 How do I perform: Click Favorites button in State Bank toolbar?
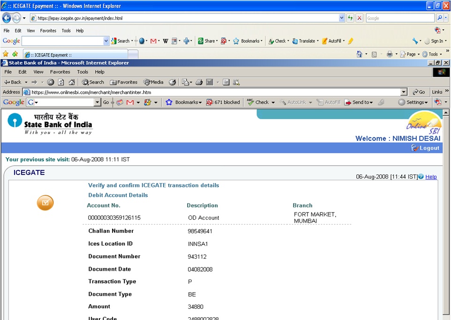(x=124, y=82)
